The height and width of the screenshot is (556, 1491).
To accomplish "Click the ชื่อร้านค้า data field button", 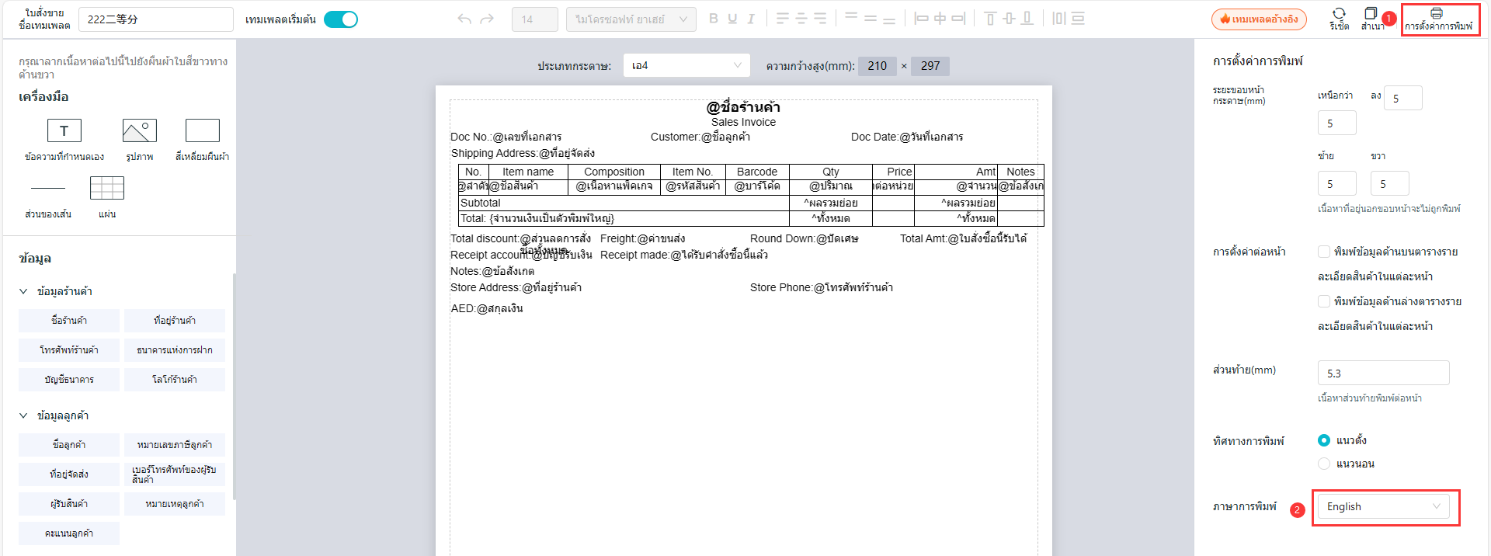I will pyautogui.click(x=69, y=321).
